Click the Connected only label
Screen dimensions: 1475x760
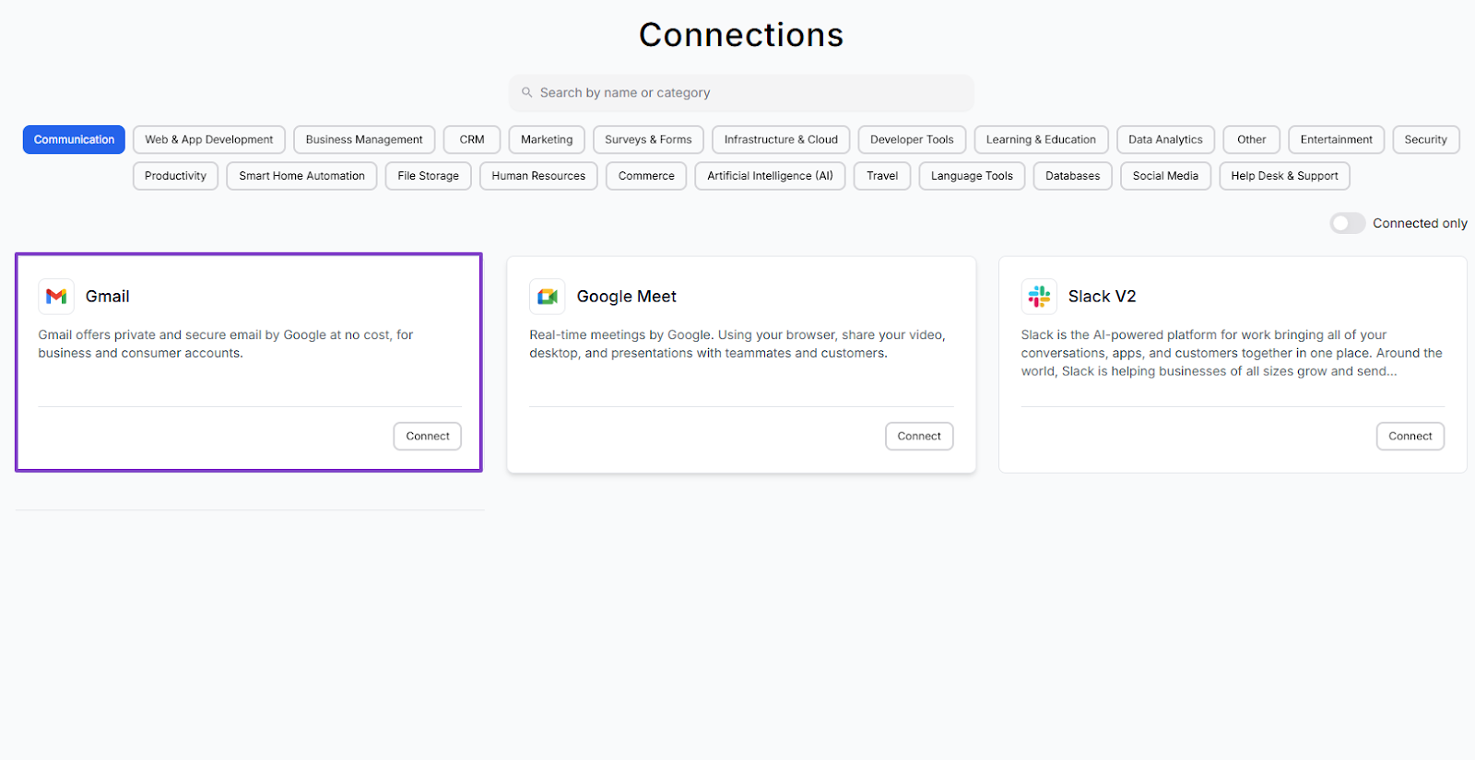1420,223
